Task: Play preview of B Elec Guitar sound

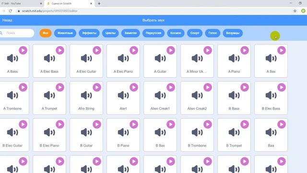Action: 23,124
